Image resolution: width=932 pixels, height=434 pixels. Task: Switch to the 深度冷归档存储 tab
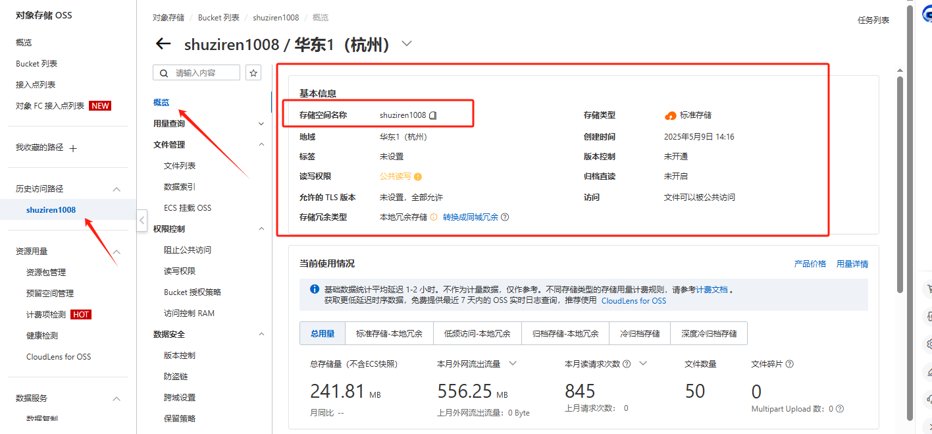[x=709, y=333]
